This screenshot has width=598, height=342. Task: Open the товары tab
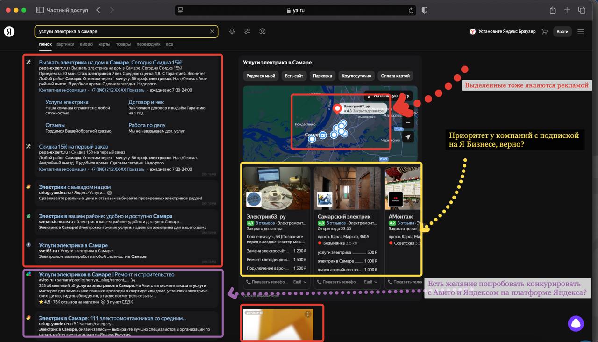pyautogui.click(x=123, y=44)
